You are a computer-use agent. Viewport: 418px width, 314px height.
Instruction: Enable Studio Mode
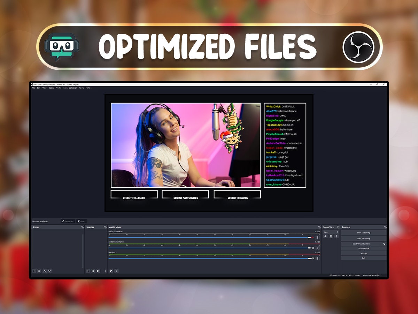(x=364, y=248)
